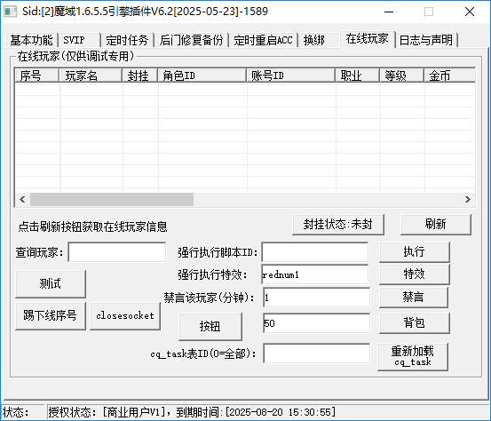The image size is (491, 421).
Task: Sort by the 玩家名 column header
Action: [x=91, y=75]
